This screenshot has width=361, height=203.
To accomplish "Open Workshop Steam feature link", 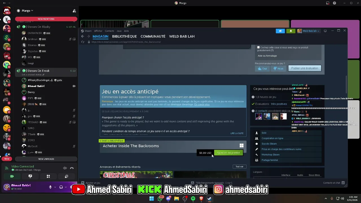I will tap(270, 155).
